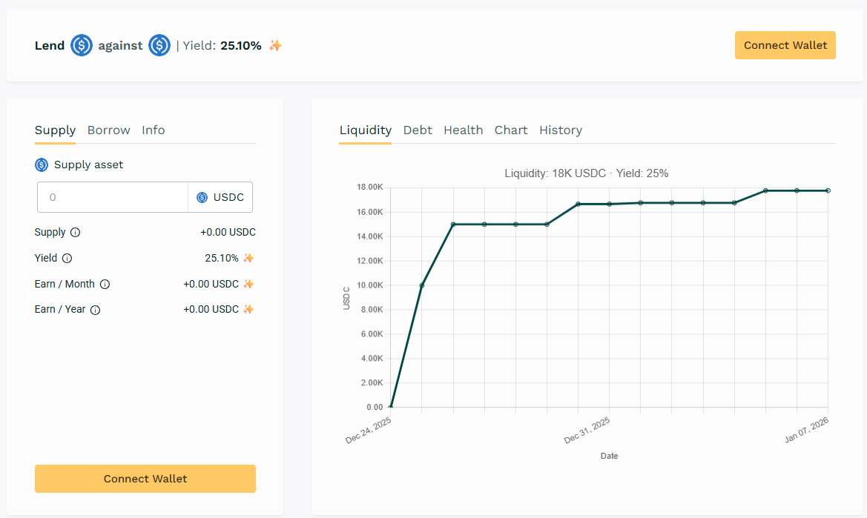Select the Health tab
867x518 pixels.
pyautogui.click(x=463, y=130)
